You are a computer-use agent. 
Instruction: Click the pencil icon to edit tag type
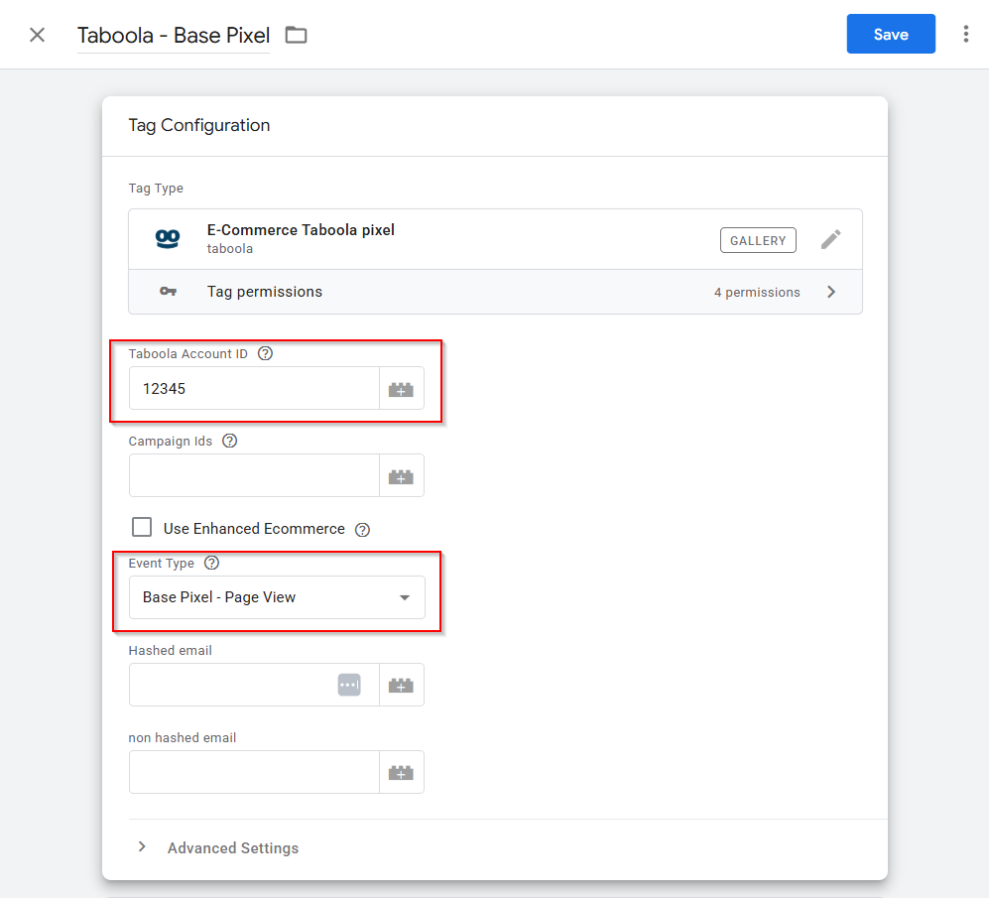(x=830, y=240)
